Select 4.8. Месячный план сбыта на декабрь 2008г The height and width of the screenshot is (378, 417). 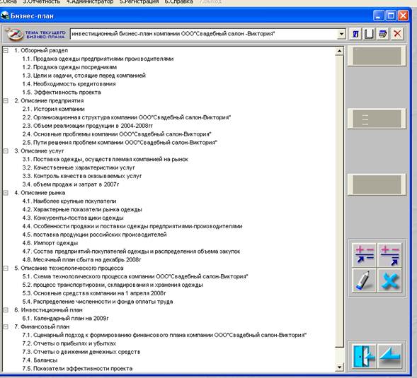tap(81, 260)
